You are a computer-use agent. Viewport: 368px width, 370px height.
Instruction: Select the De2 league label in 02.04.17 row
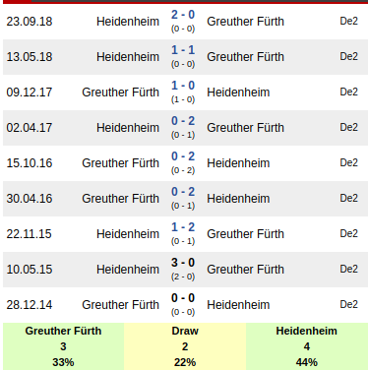click(x=348, y=127)
